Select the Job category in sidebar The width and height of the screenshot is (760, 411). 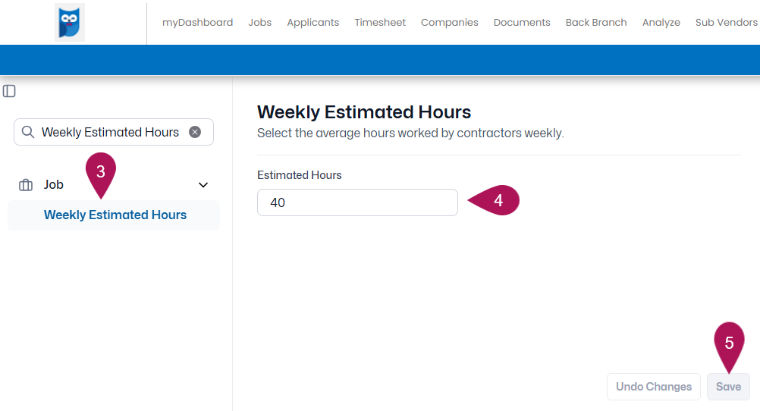(54, 185)
